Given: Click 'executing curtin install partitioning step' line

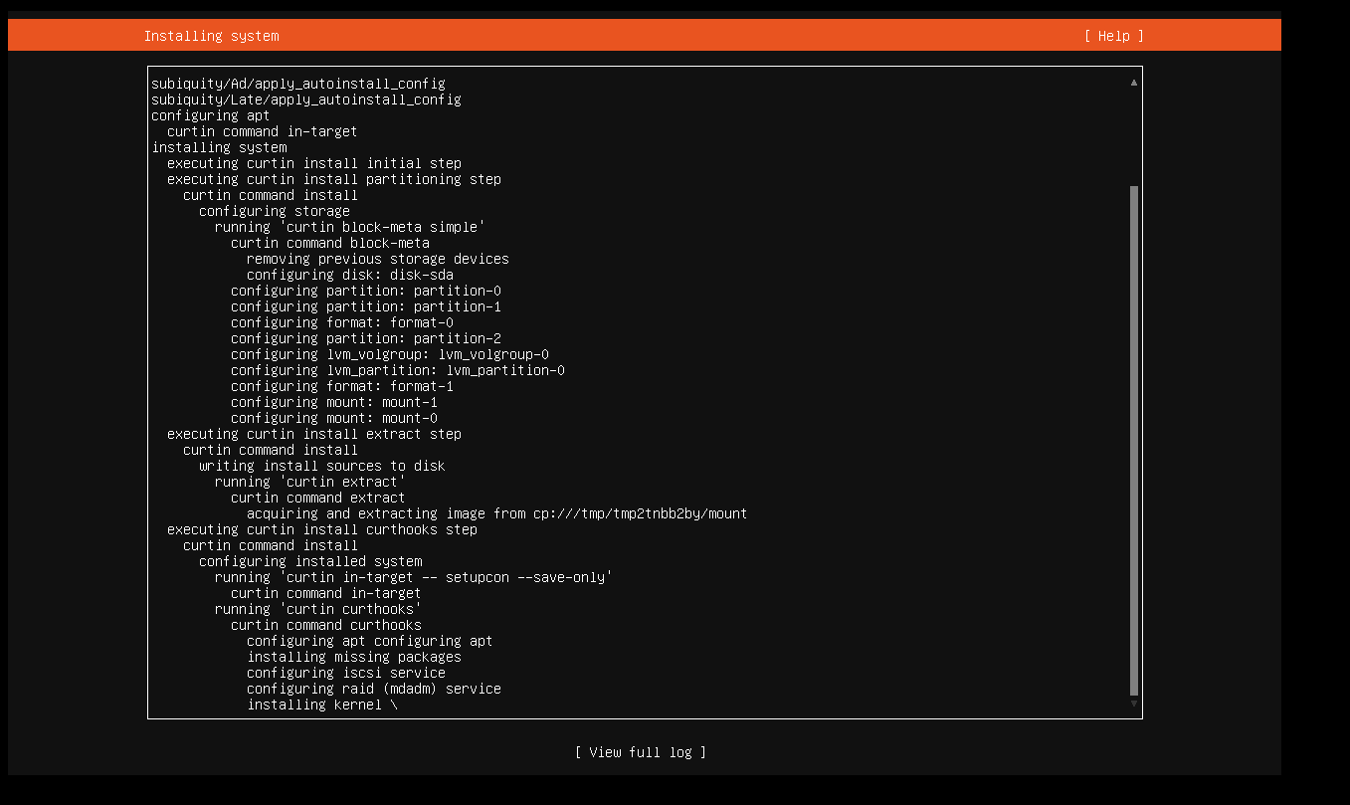Looking at the screenshot, I should click(334, 179).
